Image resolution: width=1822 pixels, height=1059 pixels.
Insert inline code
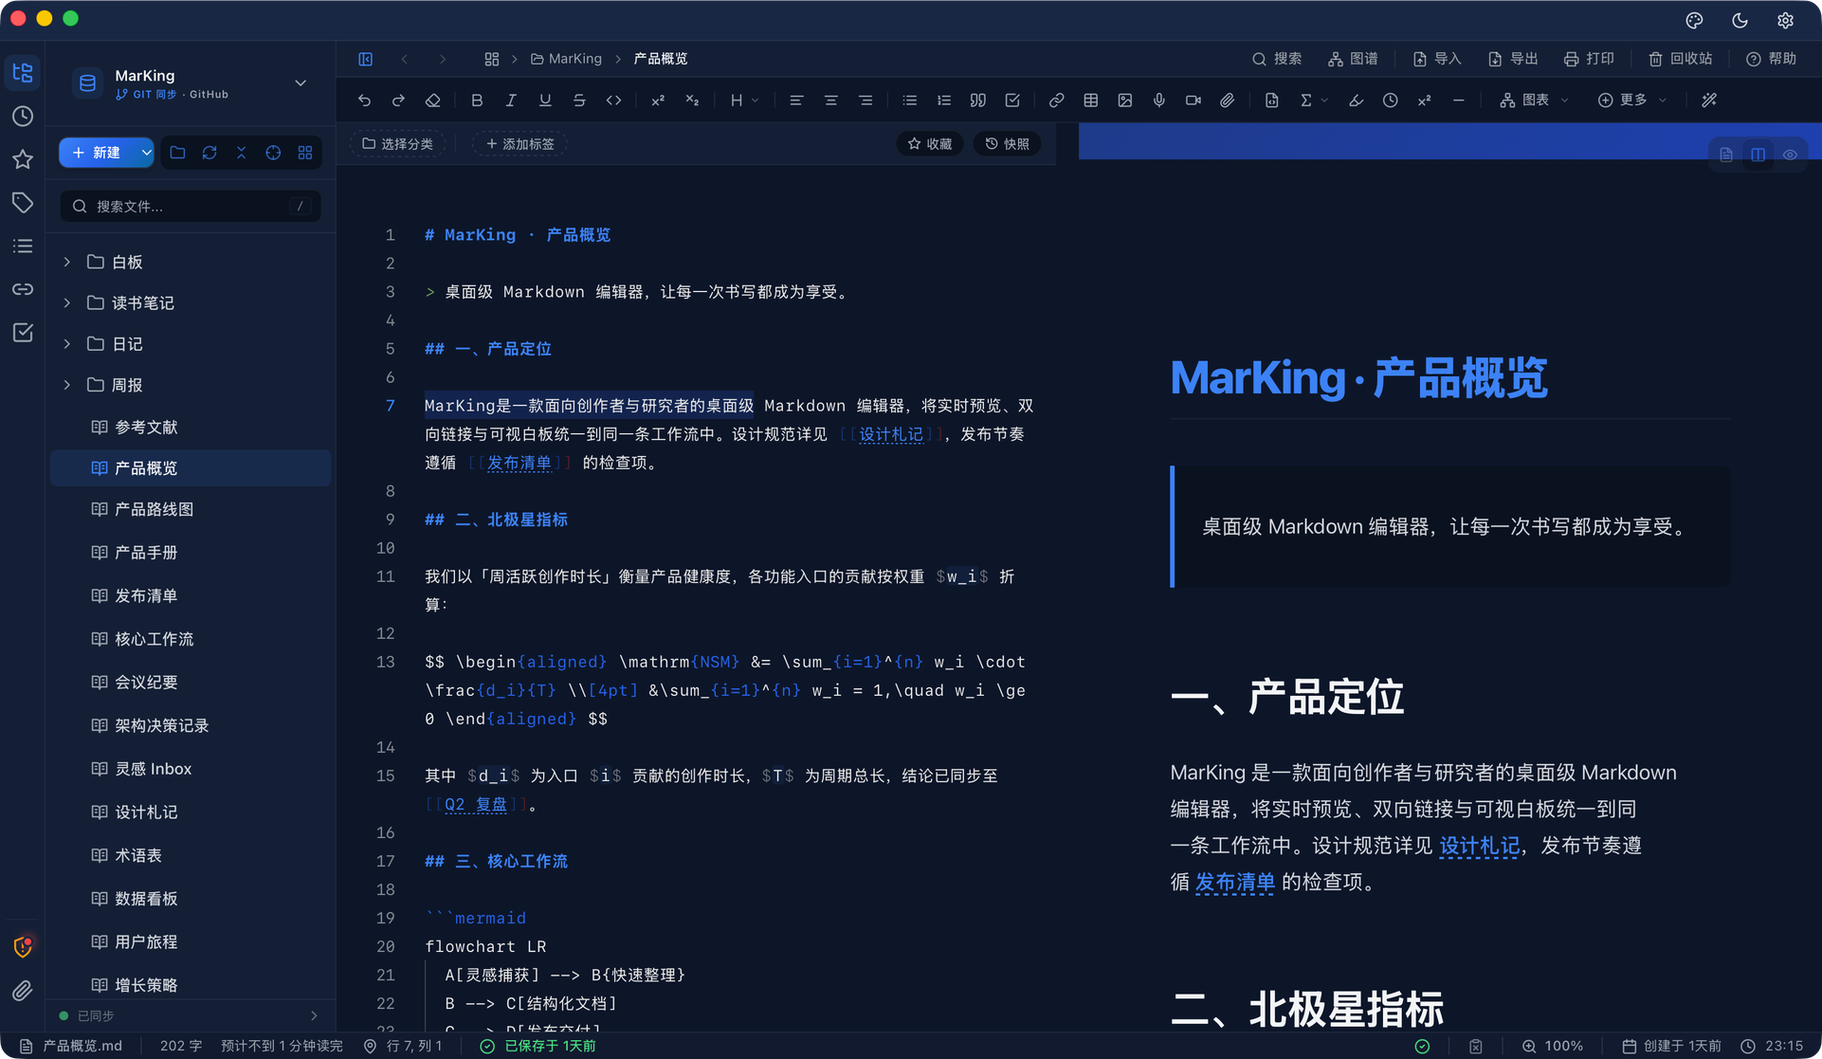[613, 100]
